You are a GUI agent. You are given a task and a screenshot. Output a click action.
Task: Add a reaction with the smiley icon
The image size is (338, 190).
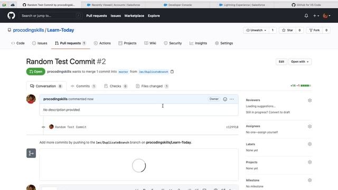[225, 99]
